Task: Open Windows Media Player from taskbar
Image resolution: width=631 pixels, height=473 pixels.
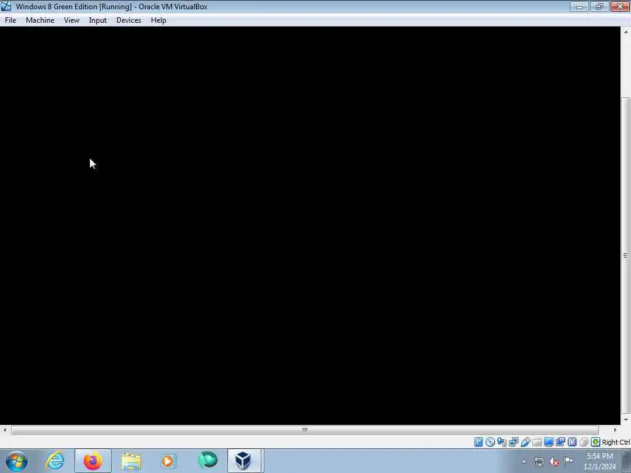Action: [x=168, y=461]
